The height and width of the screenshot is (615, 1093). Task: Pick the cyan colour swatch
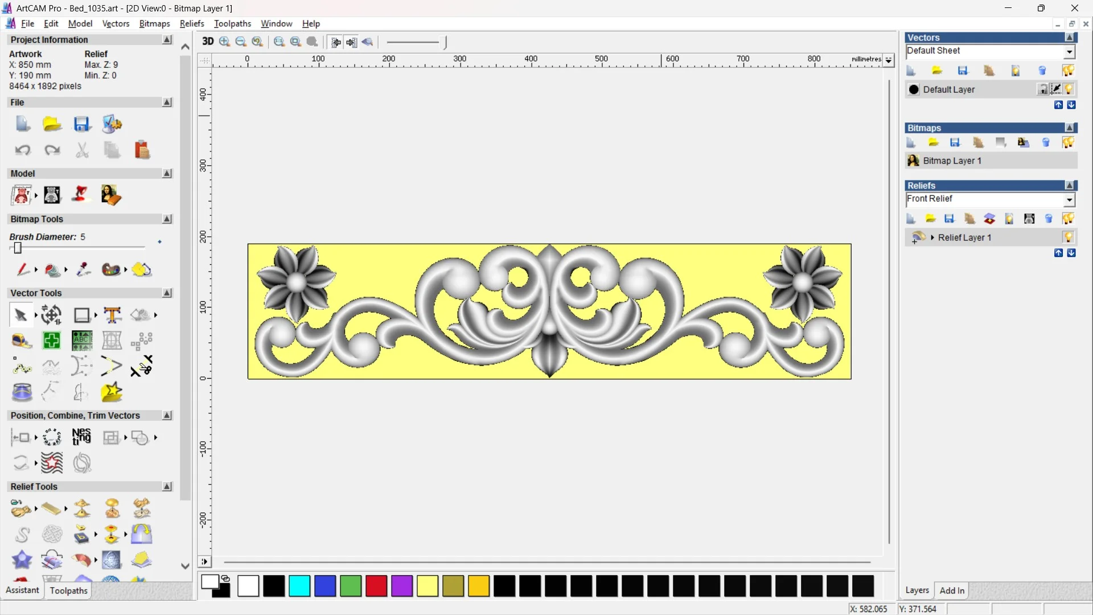(299, 586)
